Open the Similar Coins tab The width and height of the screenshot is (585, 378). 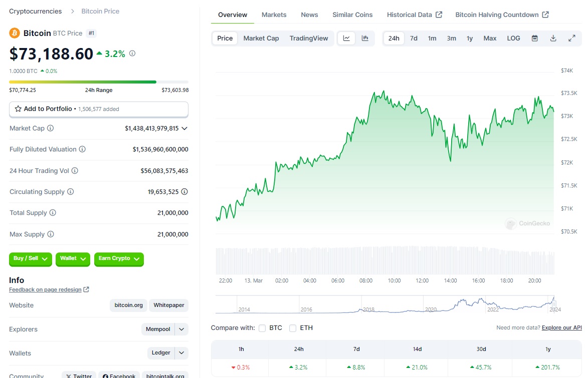pyautogui.click(x=352, y=15)
